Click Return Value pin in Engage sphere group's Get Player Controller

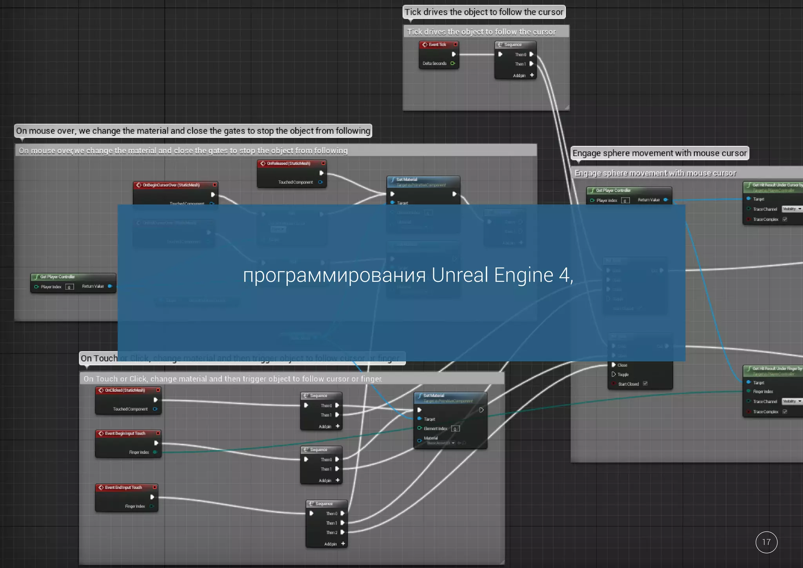(x=665, y=200)
